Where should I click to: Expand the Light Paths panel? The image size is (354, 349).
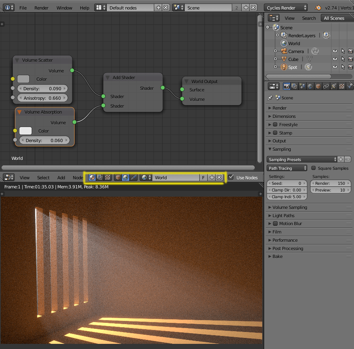click(x=285, y=216)
